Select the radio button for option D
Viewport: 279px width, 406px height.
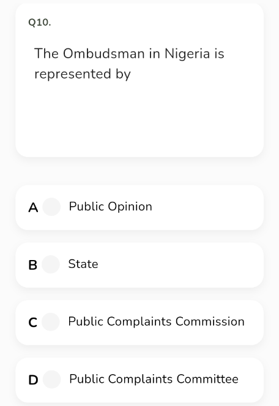click(51, 380)
